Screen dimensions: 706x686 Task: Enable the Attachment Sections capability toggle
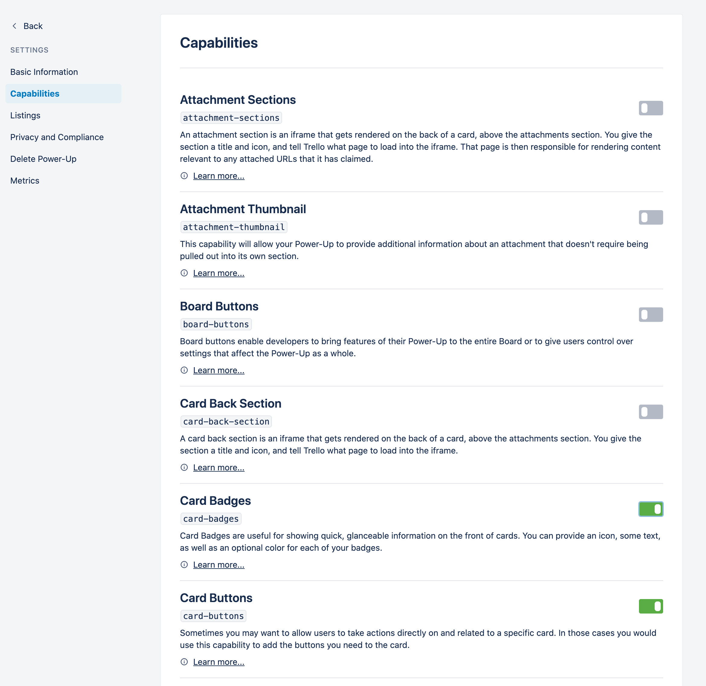[x=651, y=108]
